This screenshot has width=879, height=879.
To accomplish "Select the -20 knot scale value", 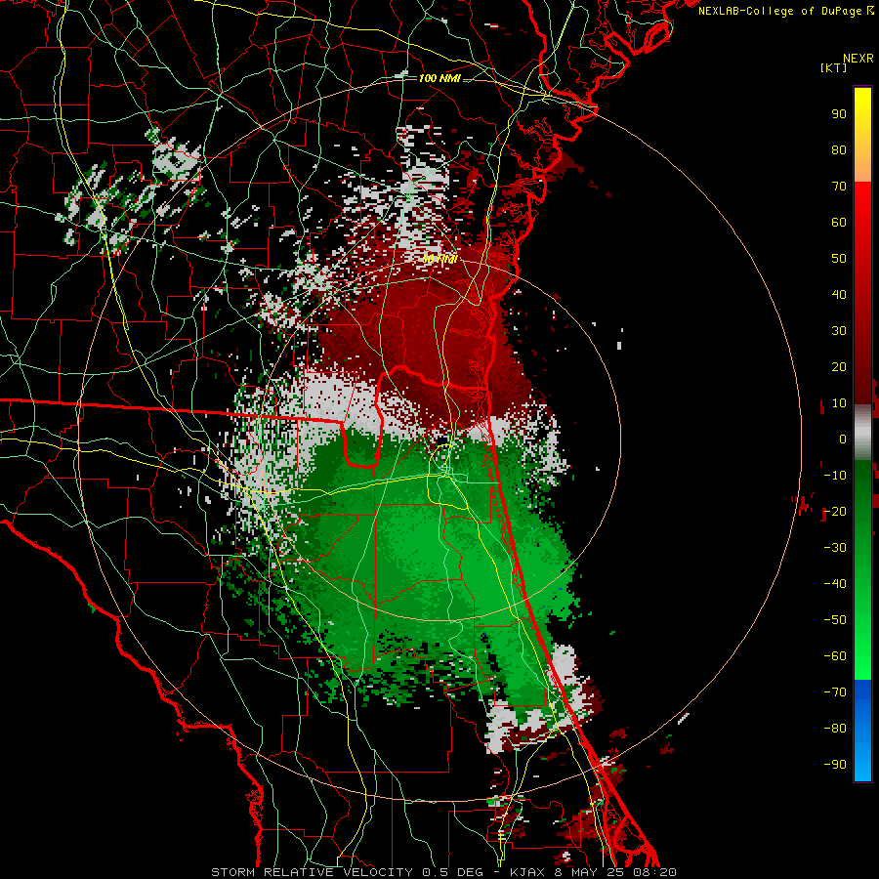I will (835, 512).
